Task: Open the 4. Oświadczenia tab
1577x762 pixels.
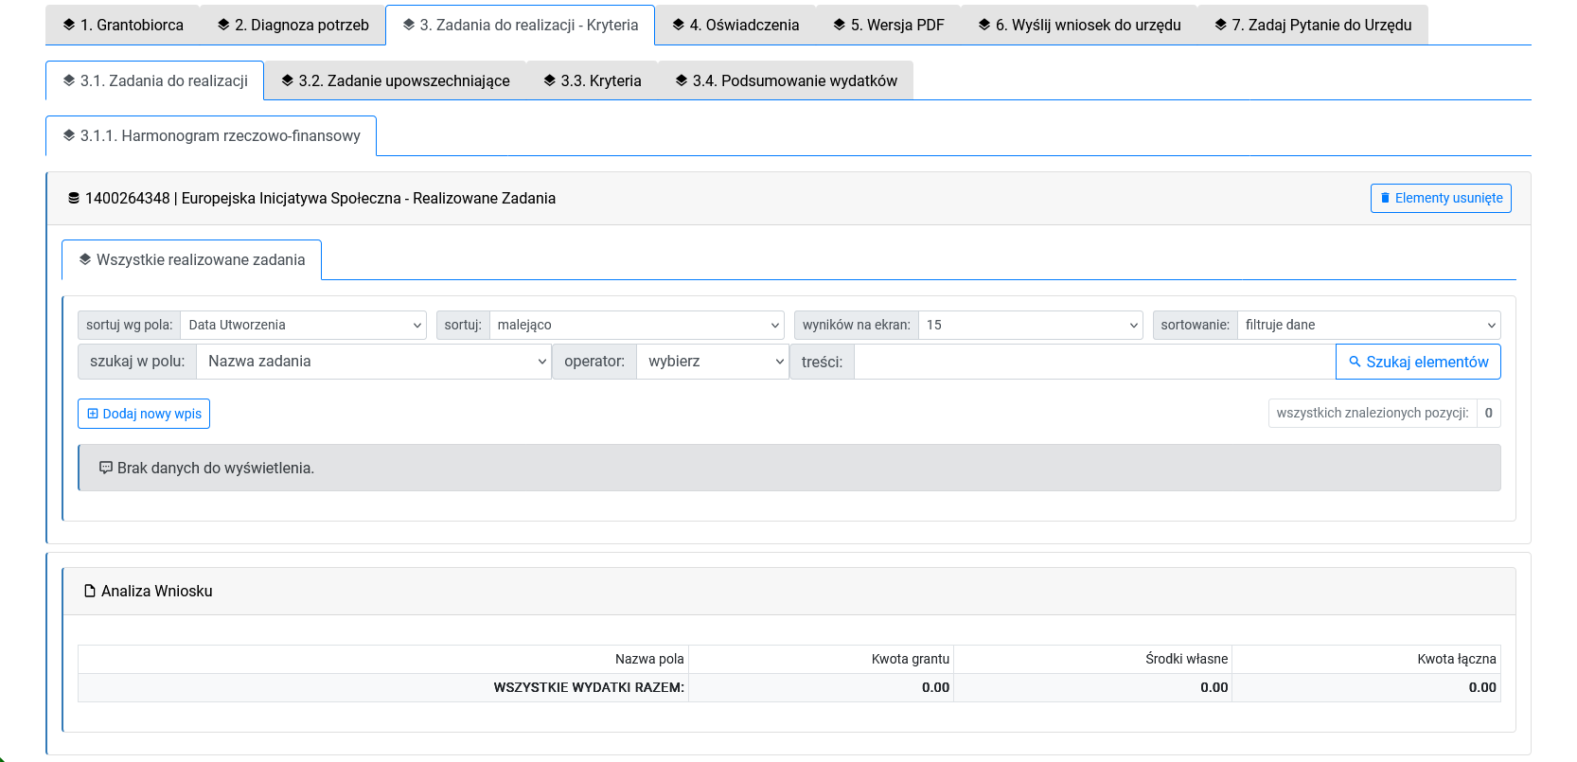Action: pos(735,26)
